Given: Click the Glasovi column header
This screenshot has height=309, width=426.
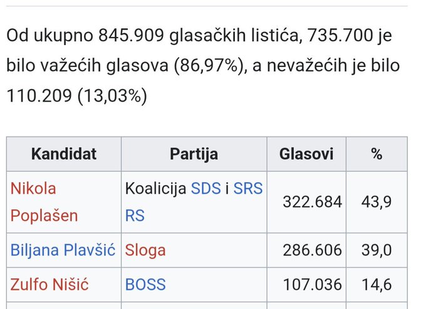Looking at the screenshot, I should pos(306,154).
